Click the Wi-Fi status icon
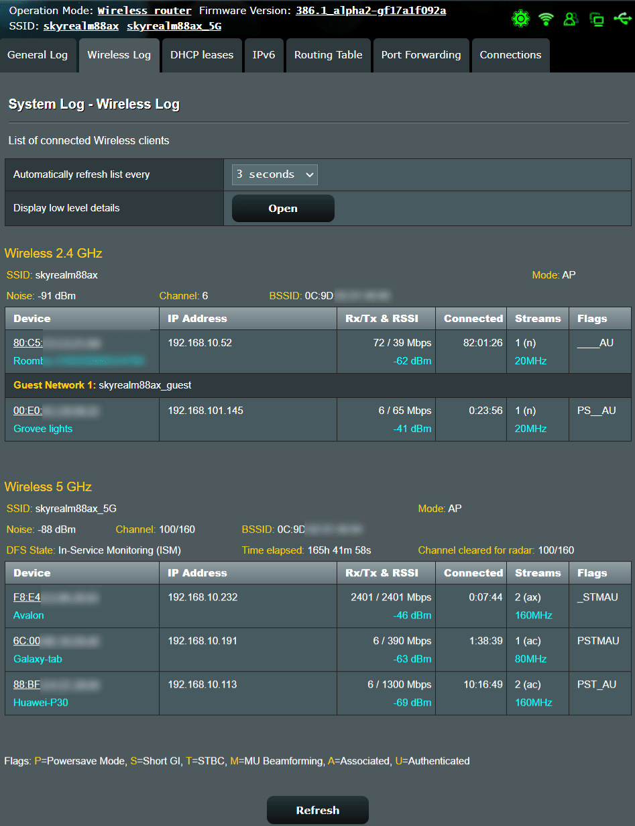The height and width of the screenshot is (826, 635). click(x=546, y=19)
